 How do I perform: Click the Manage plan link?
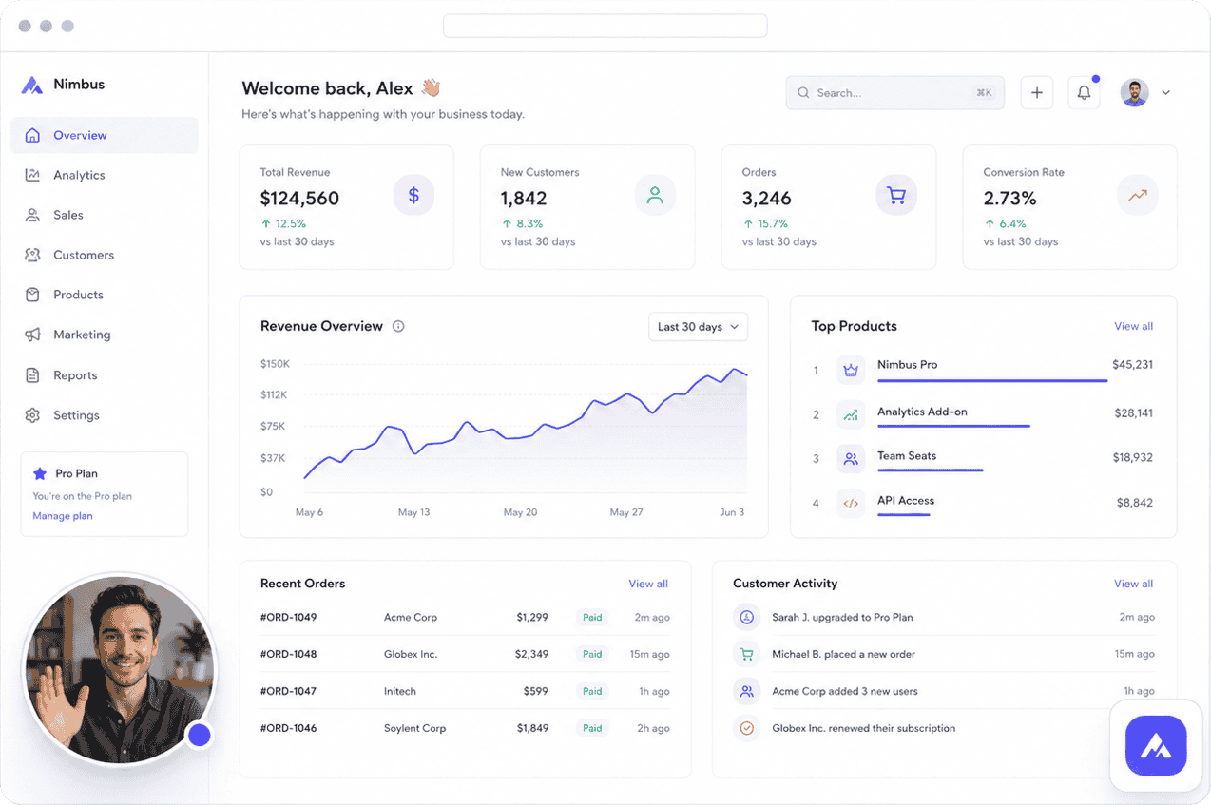[63, 516]
